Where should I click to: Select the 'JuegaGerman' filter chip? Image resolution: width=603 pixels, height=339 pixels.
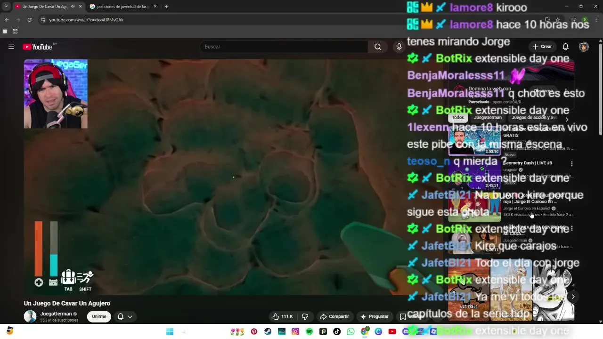point(488,118)
